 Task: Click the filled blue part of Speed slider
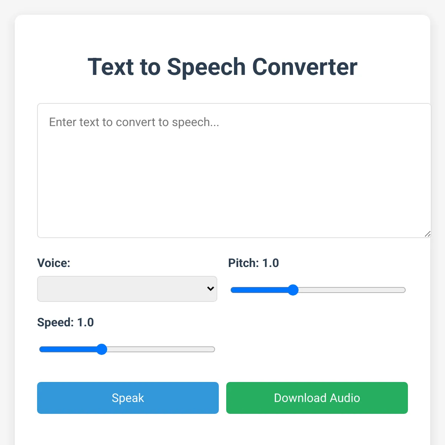(68, 349)
